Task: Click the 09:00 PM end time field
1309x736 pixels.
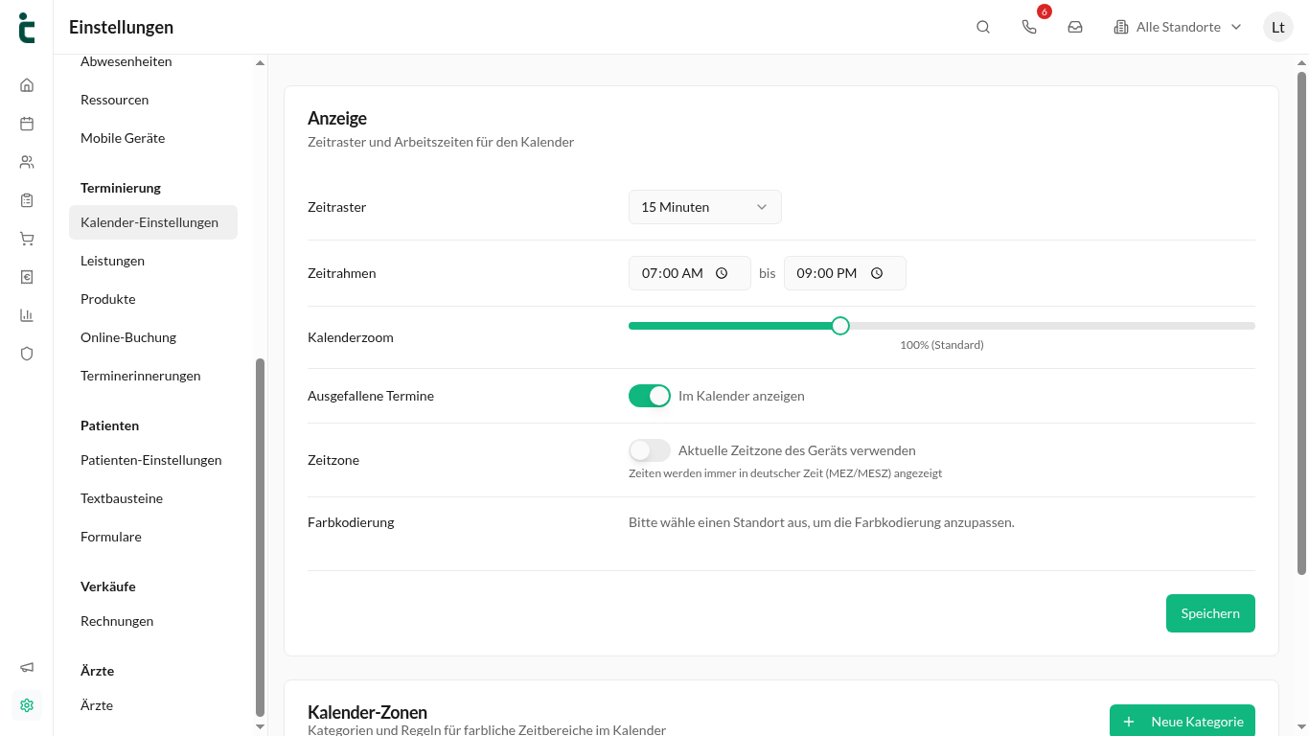Action: (845, 273)
